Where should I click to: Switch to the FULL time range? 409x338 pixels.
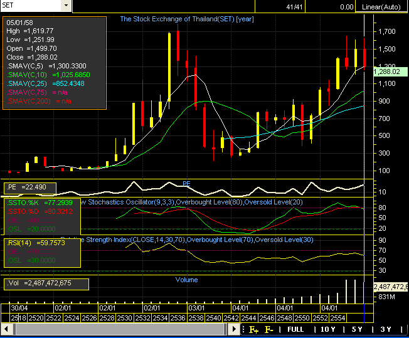click(x=295, y=329)
